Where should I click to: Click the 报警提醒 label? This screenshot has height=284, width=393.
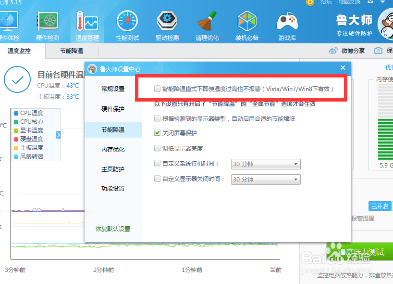click(363, 219)
